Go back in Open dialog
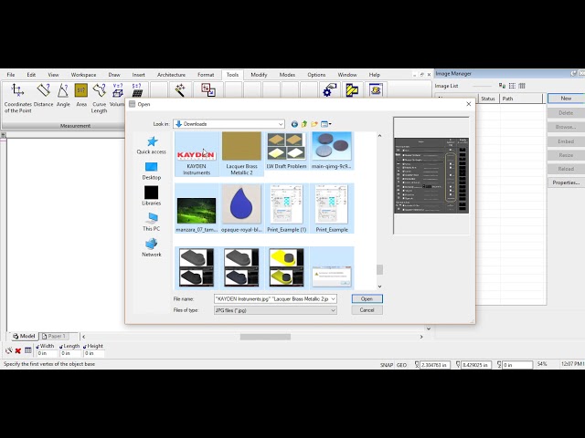 pos(294,124)
